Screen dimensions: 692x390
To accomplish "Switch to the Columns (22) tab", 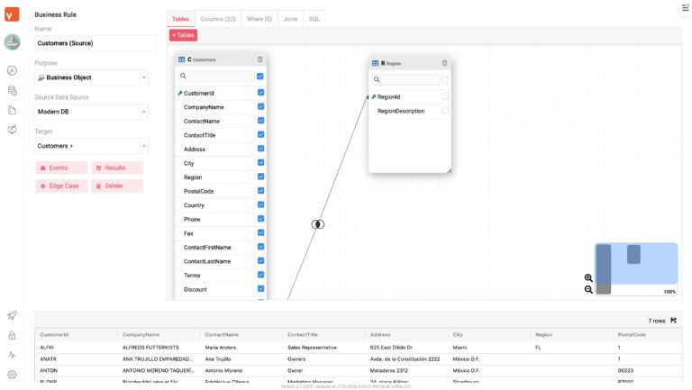I will (217, 18).
